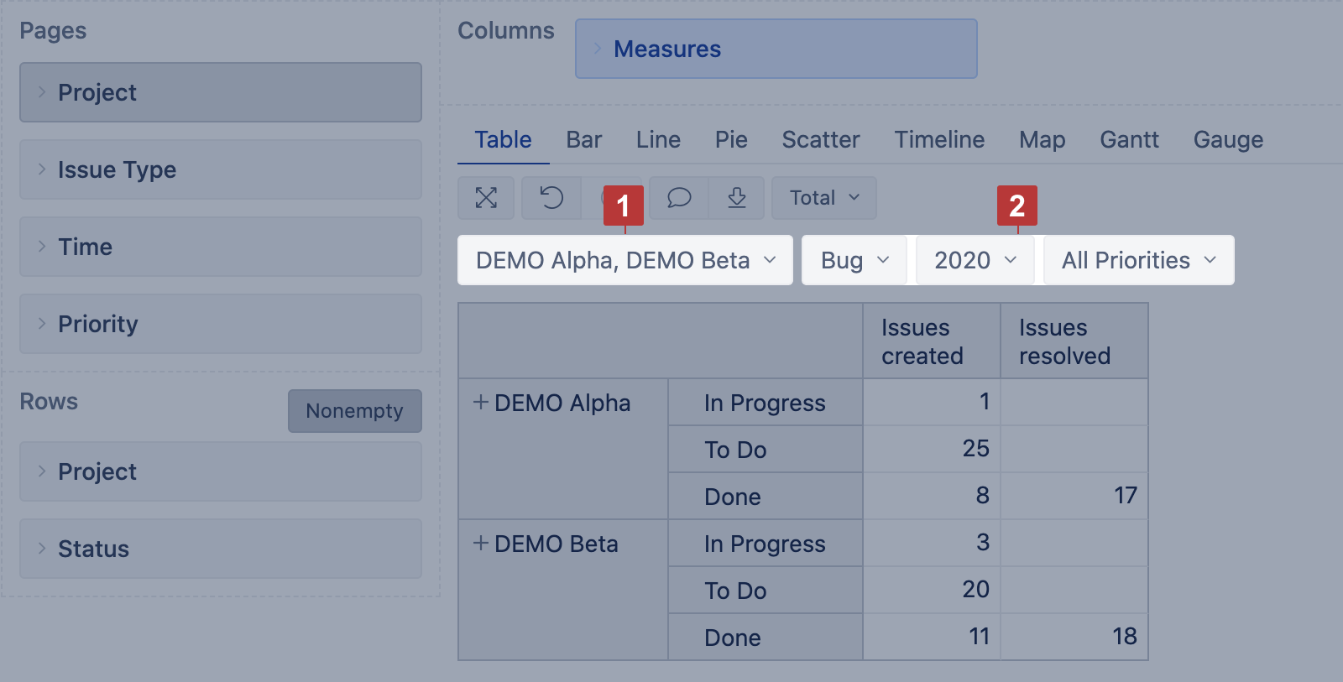Toggle the Nonempty rows option
Image resolution: width=1343 pixels, height=682 pixels.
coord(354,411)
